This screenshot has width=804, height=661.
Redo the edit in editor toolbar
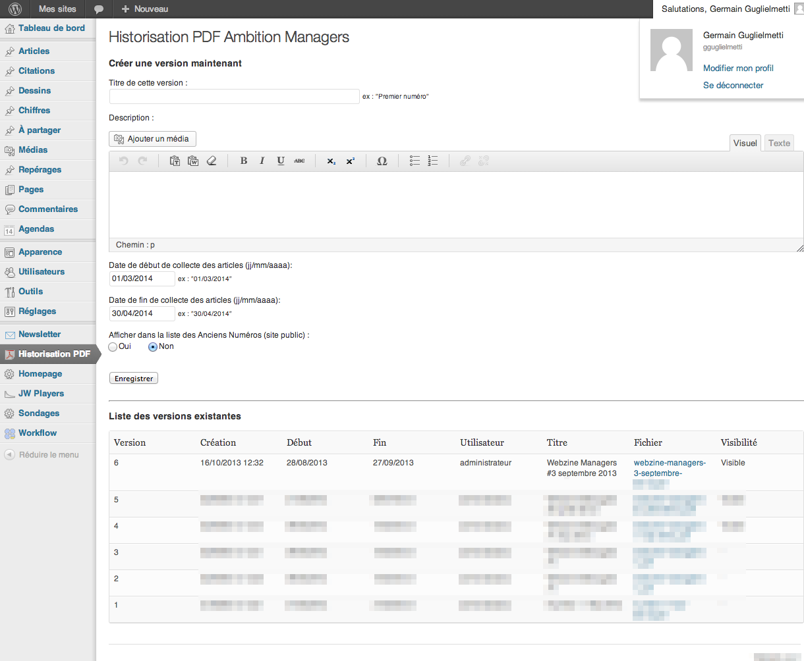coord(142,161)
